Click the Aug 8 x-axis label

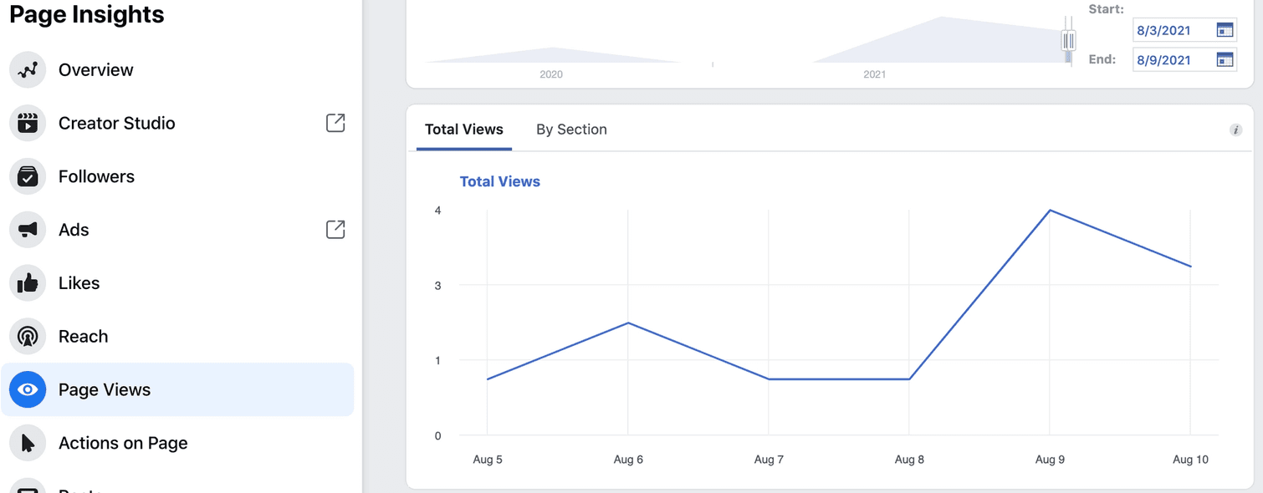point(909,460)
